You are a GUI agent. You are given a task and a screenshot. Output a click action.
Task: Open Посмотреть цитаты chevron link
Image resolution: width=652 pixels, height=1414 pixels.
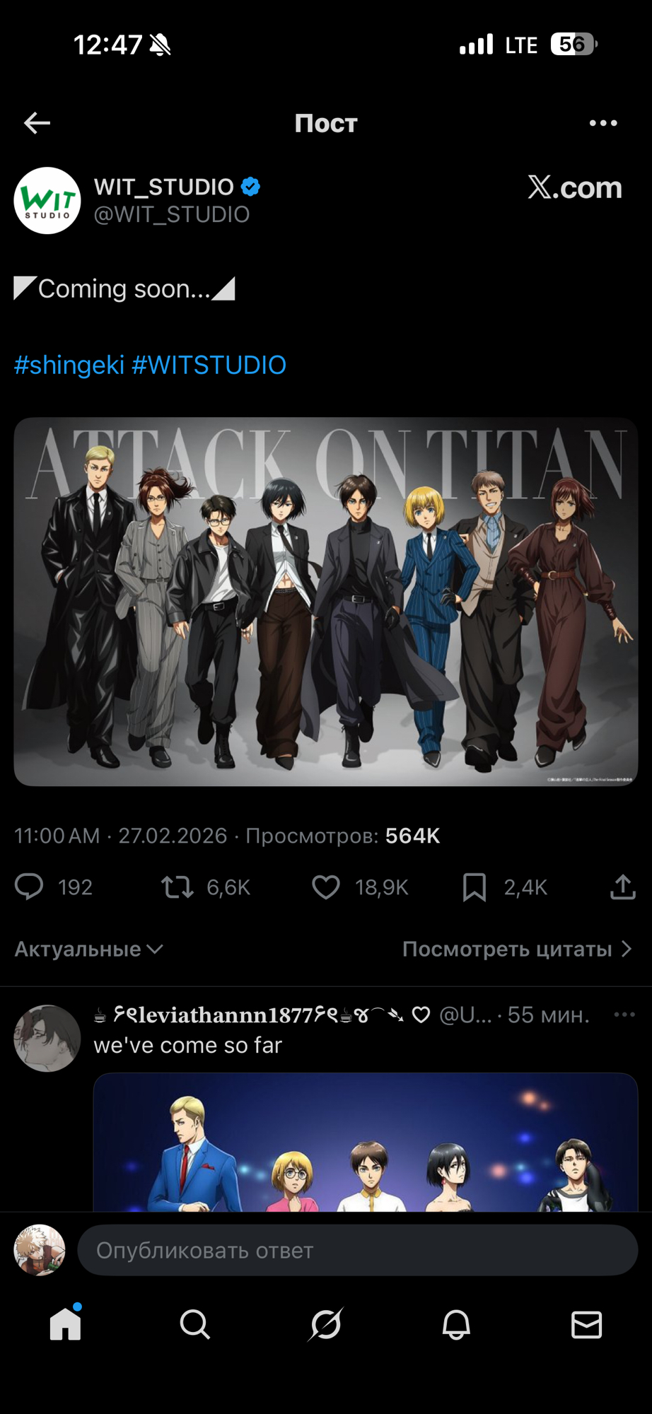(517, 949)
